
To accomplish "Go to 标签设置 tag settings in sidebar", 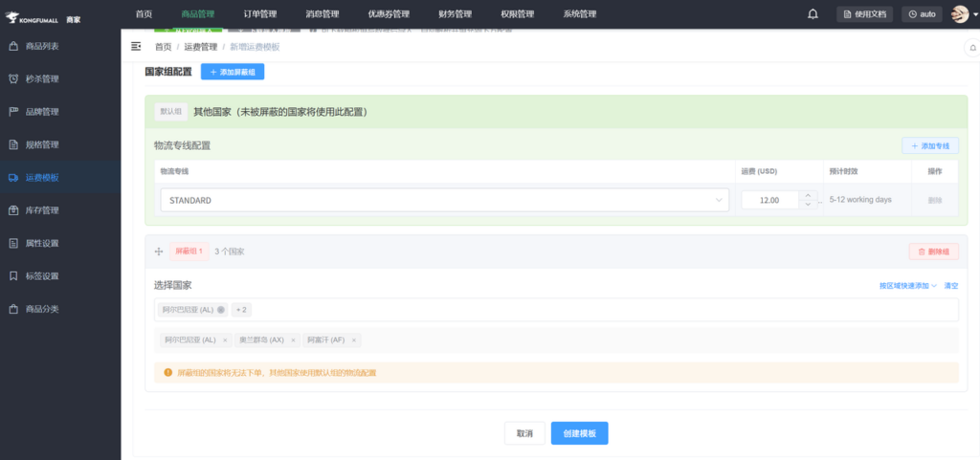I will 42,276.
